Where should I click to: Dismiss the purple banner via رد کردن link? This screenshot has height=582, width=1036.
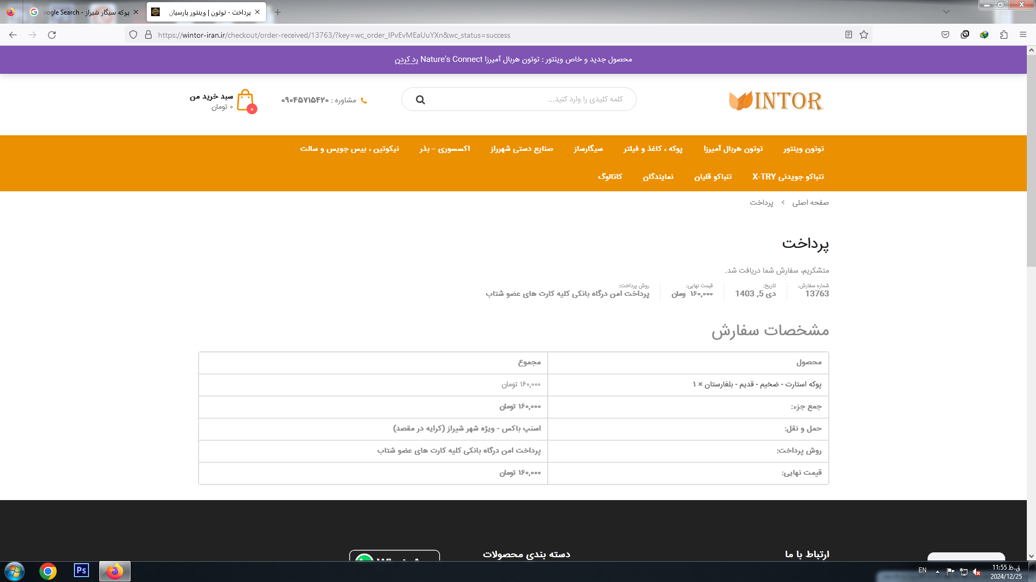tap(406, 60)
